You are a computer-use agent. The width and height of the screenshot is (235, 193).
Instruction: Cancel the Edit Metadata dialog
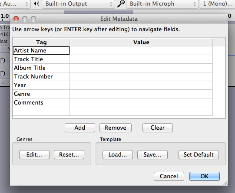pos(169,176)
